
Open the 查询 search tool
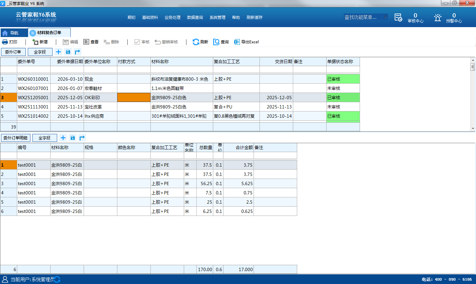[x=221, y=42]
